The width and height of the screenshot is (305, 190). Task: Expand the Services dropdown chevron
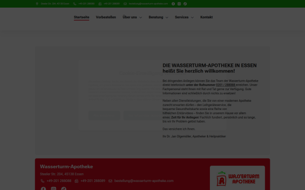click(192, 17)
